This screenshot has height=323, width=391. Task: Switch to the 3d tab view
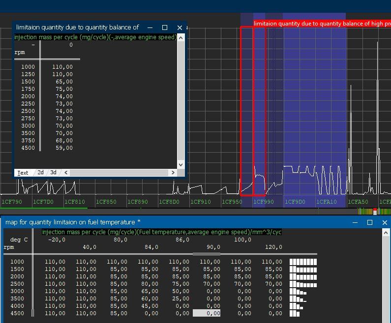[x=53, y=172]
